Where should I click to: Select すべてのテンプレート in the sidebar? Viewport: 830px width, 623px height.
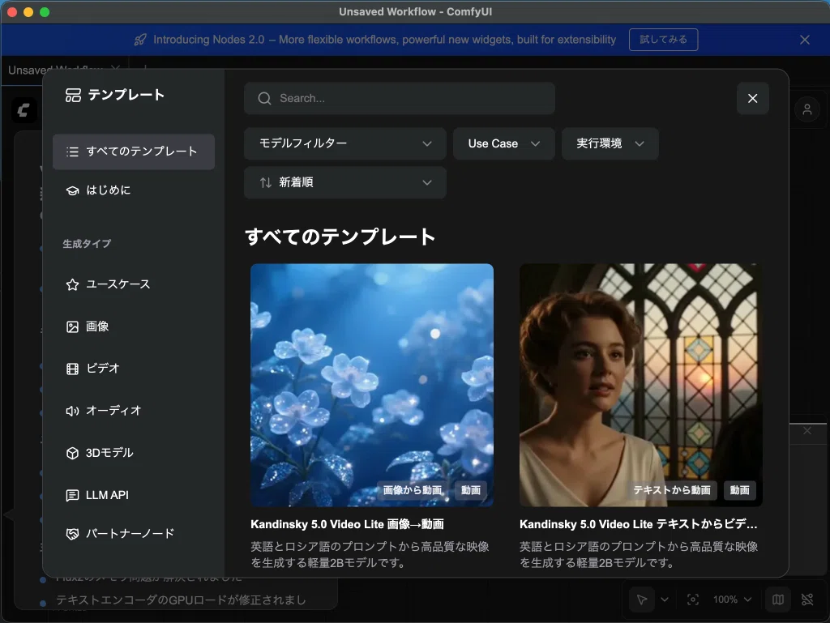[x=134, y=151]
